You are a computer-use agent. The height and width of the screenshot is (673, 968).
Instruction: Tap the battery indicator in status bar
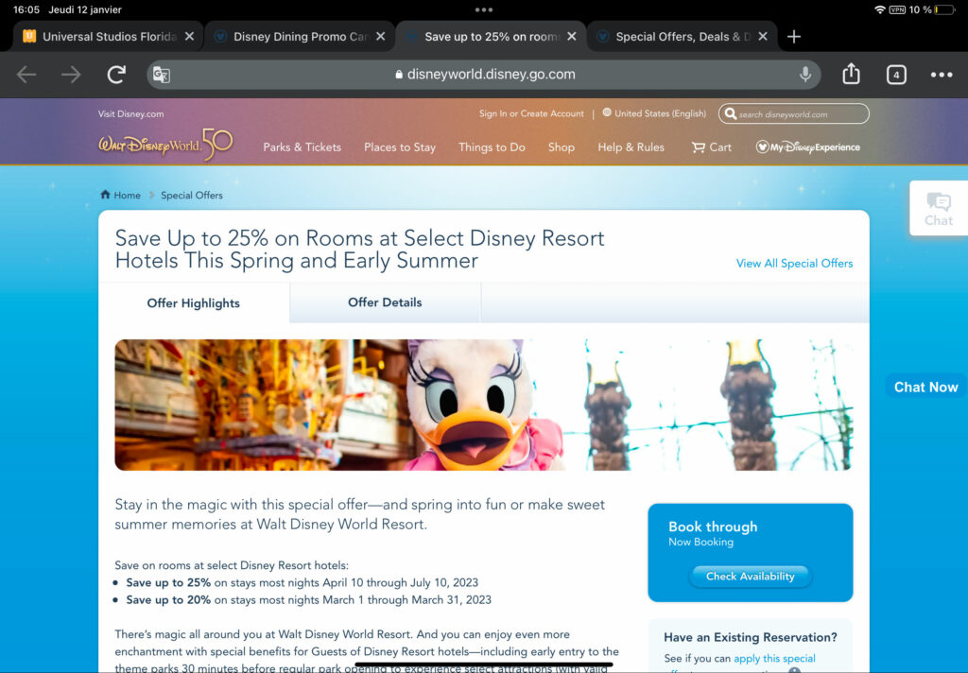click(x=944, y=9)
